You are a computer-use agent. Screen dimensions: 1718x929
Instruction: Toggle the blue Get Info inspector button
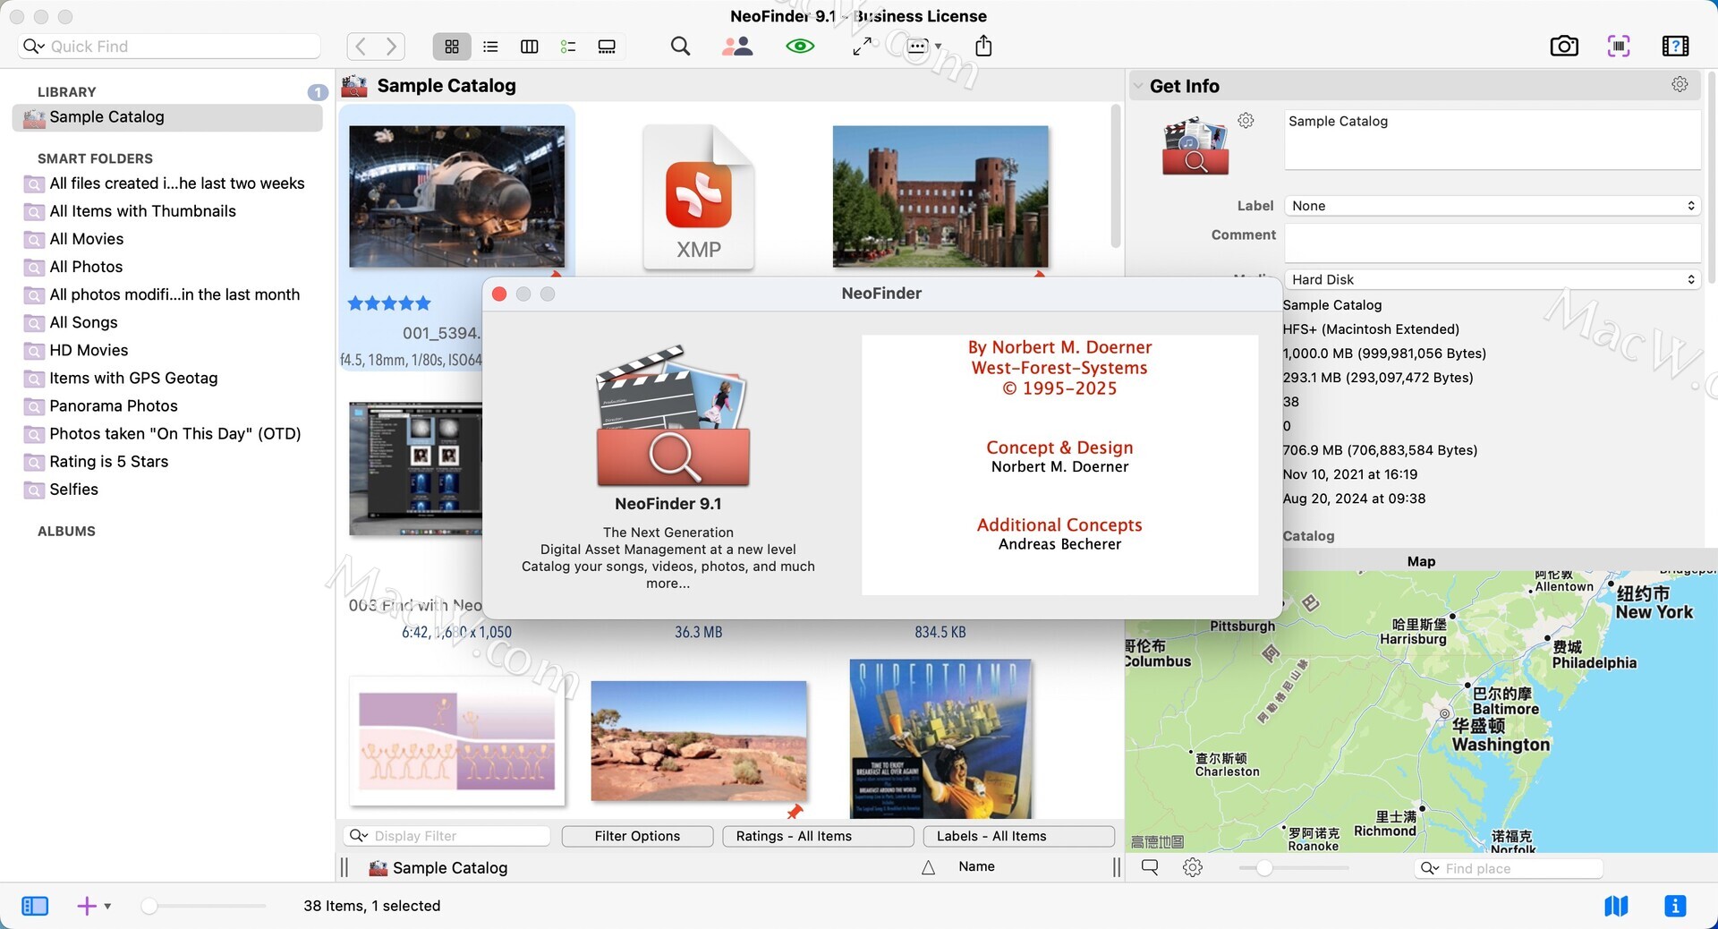1675,906
